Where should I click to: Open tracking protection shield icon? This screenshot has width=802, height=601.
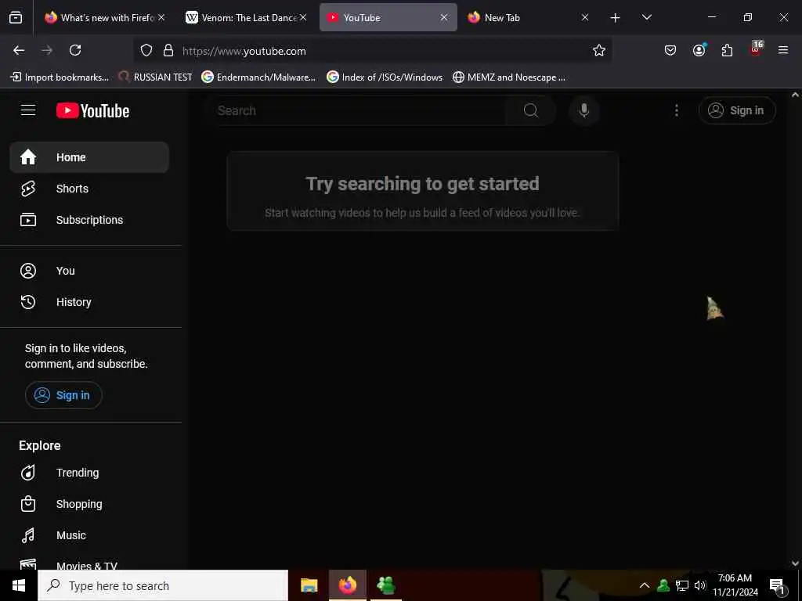pyautogui.click(x=146, y=51)
